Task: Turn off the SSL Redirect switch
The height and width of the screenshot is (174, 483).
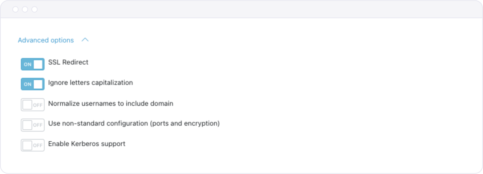Action: 32,64
